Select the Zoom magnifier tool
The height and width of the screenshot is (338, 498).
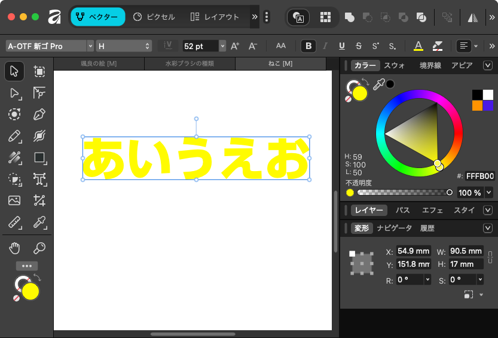coord(39,248)
